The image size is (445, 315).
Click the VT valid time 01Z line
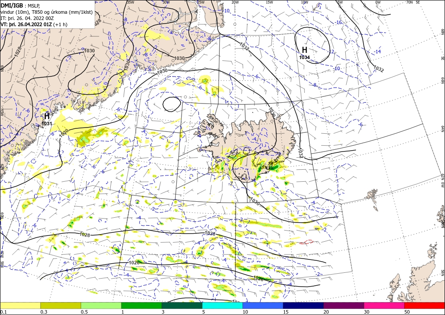[34, 24]
